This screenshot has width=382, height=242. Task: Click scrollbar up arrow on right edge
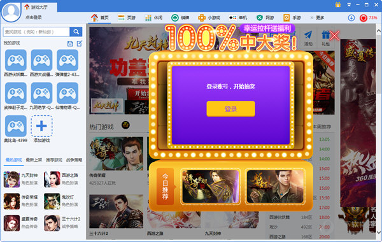click(379, 31)
